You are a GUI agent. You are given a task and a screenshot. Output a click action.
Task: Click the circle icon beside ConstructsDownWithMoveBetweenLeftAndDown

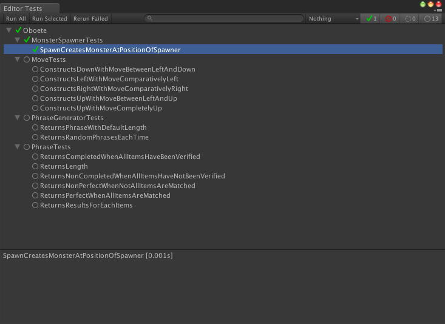(35, 69)
